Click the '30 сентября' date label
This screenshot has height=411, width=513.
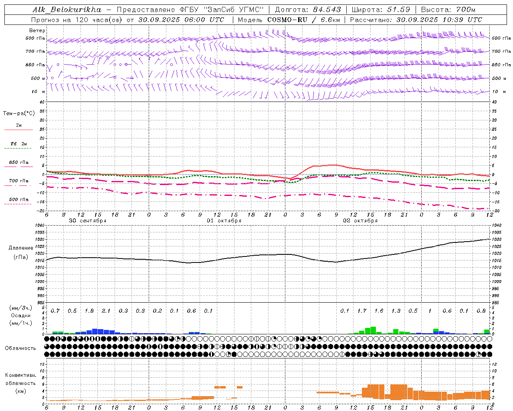coord(88,221)
